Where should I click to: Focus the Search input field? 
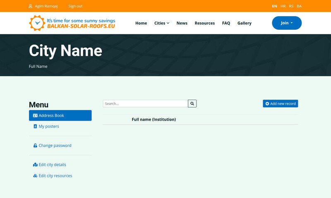click(145, 104)
